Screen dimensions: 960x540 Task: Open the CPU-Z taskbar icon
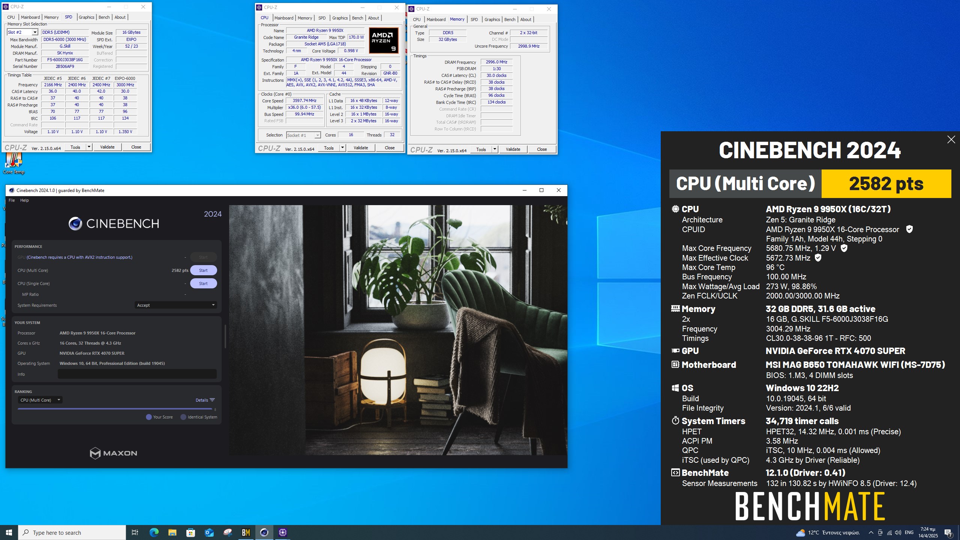point(283,532)
